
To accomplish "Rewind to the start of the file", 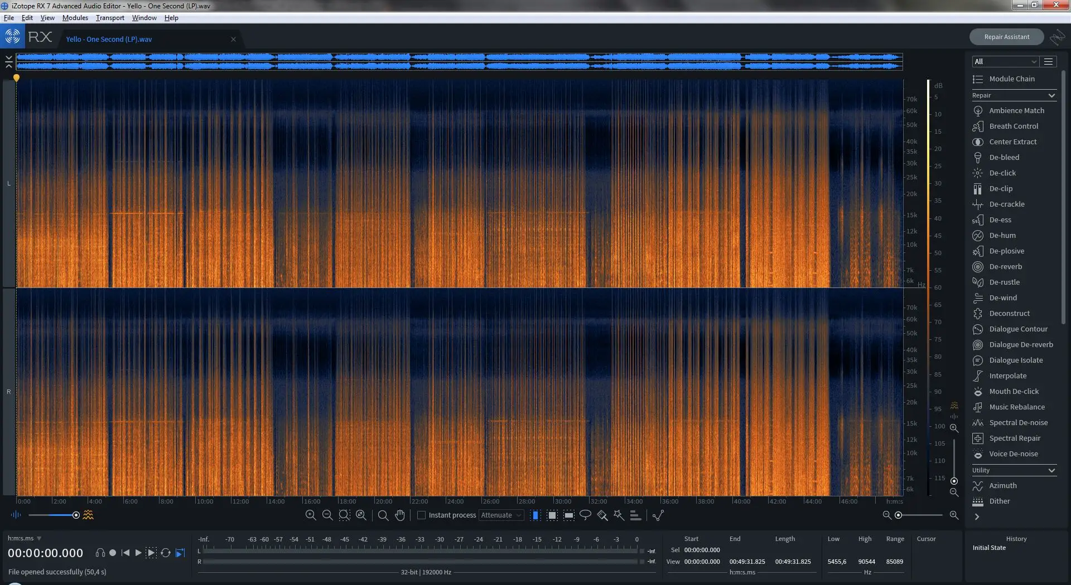I will point(126,553).
